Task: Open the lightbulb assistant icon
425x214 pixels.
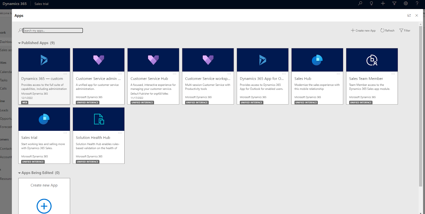Action: (371, 3)
